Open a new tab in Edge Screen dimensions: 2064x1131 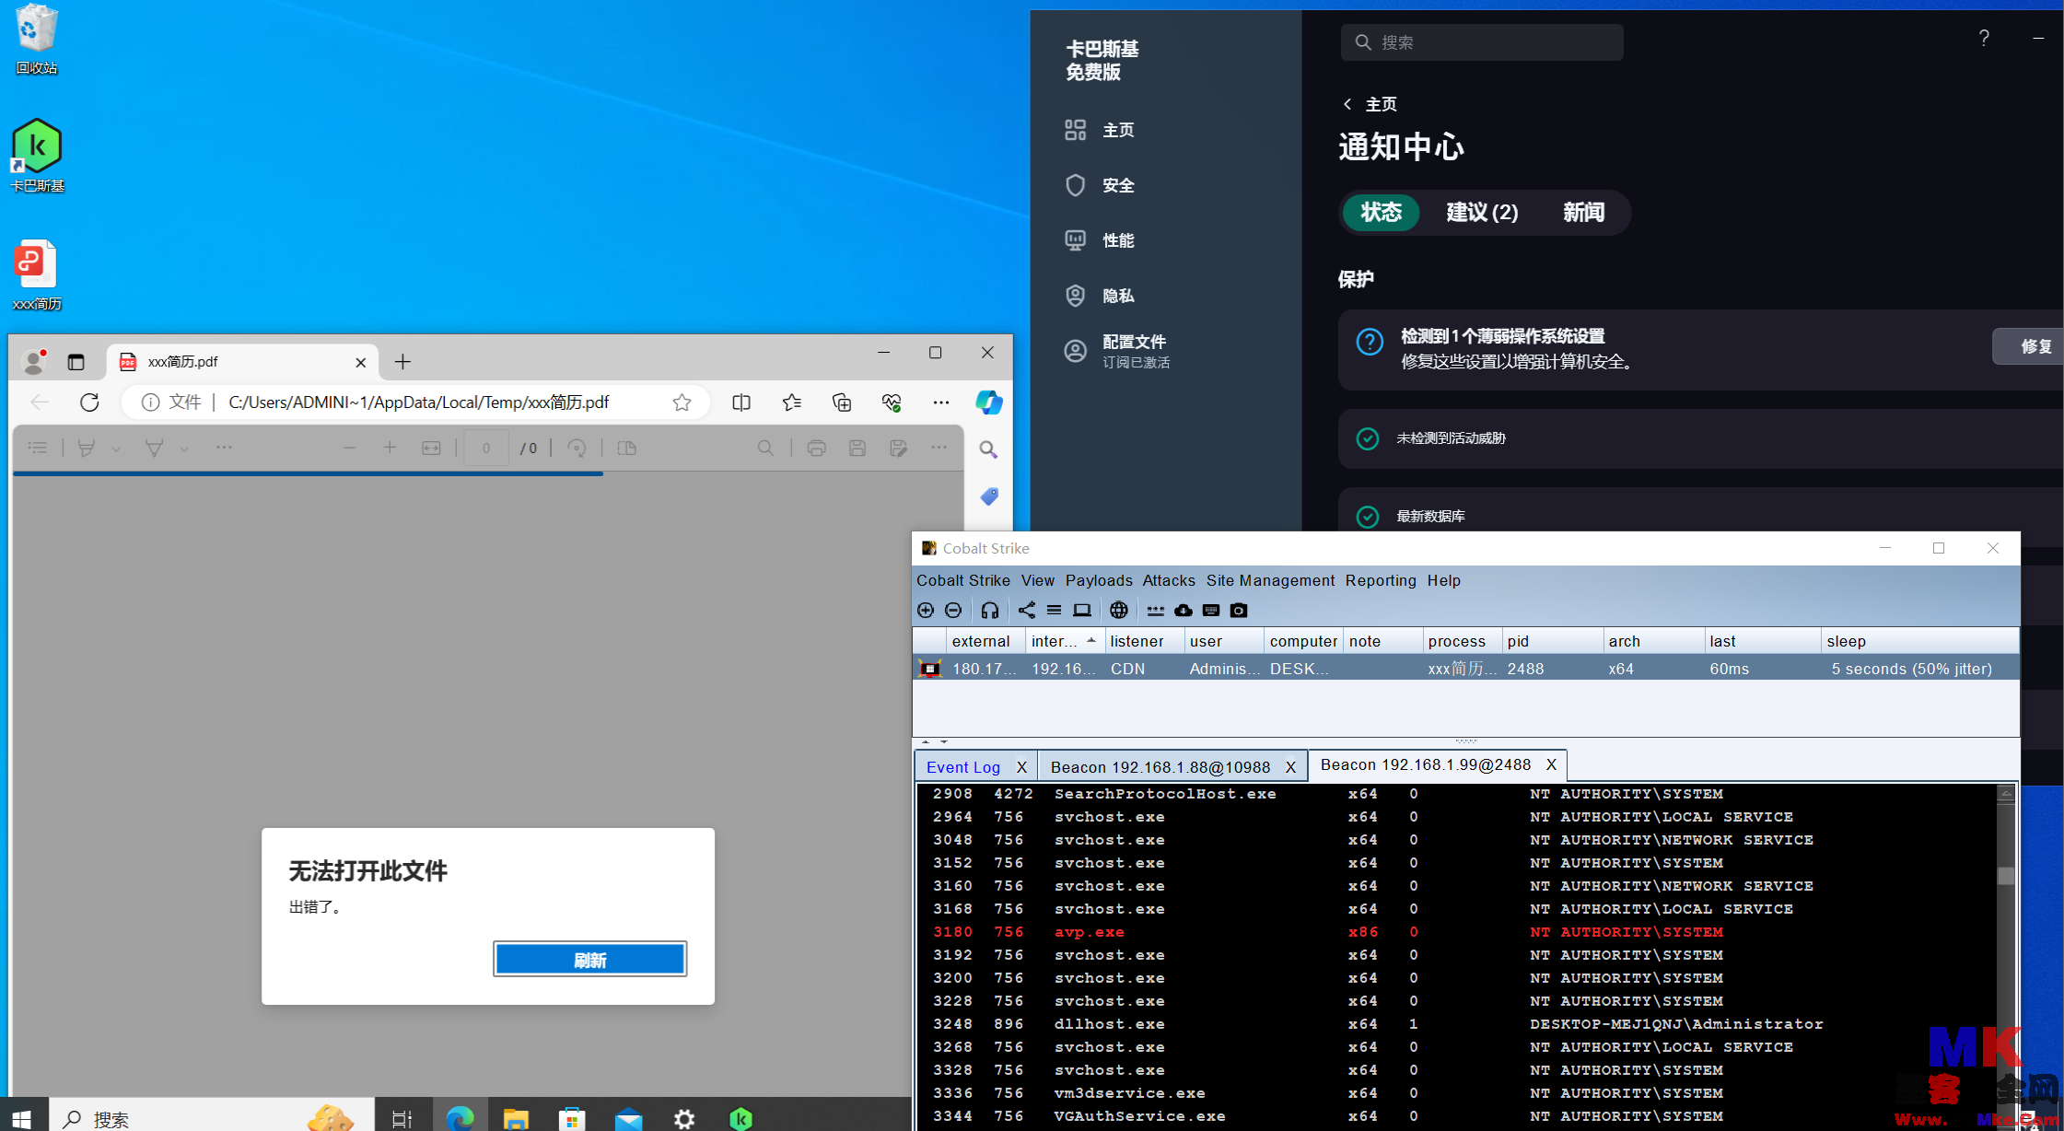(402, 362)
